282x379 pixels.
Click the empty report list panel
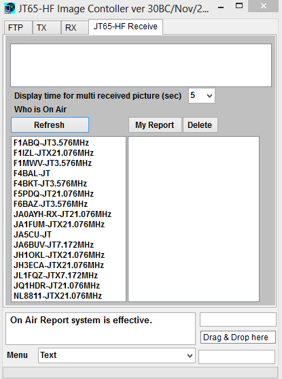tap(194, 219)
